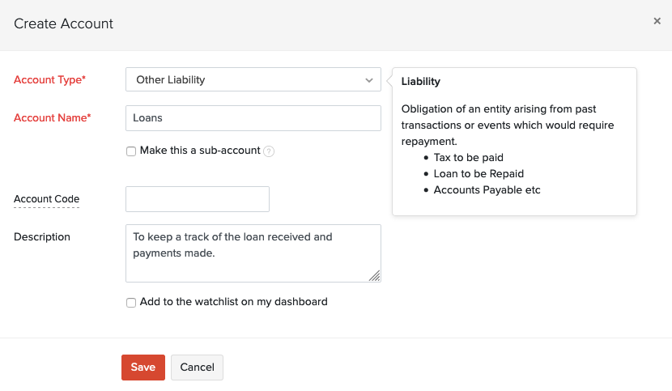Grab the Description box resize handle
The height and width of the screenshot is (391, 672).
pyautogui.click(x=375, y=276)
